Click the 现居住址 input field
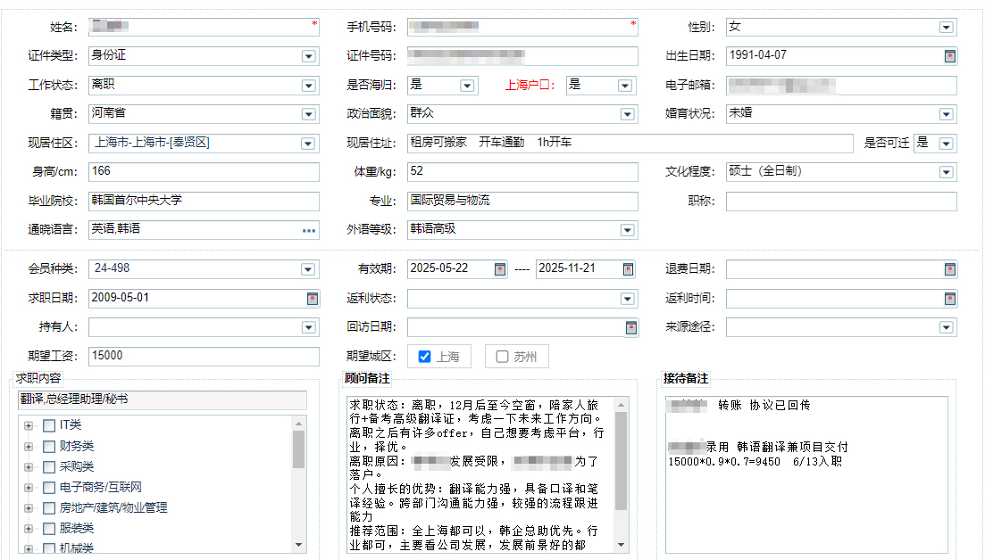The image size is (985, 560). click(x=630, y=143)
